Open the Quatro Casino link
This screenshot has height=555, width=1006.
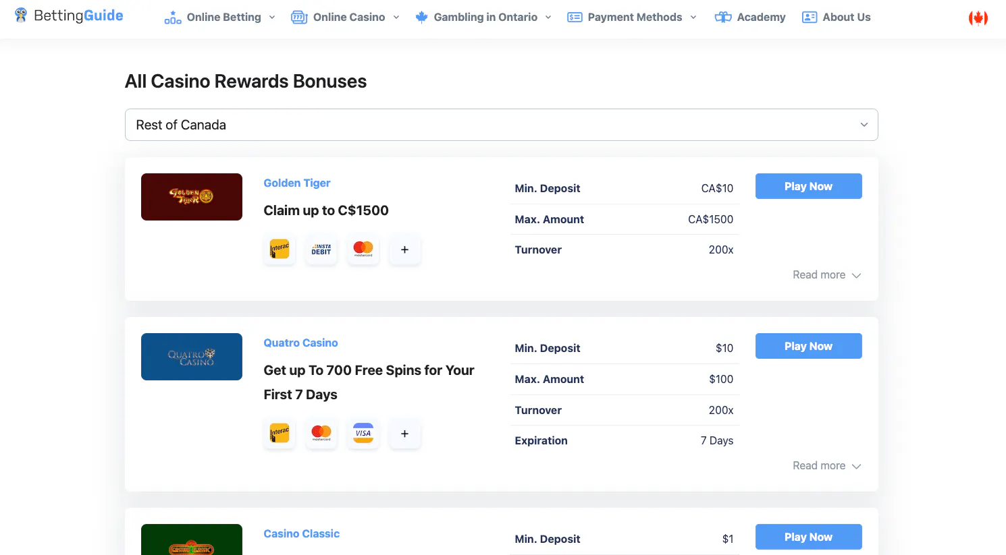click(x=301, y=343)
